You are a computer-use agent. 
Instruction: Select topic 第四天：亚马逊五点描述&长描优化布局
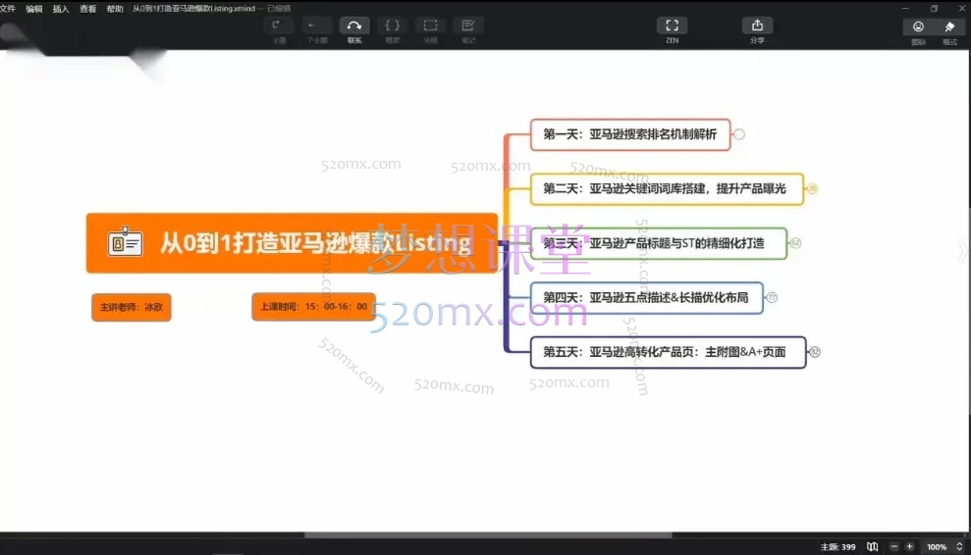(646, 298)
